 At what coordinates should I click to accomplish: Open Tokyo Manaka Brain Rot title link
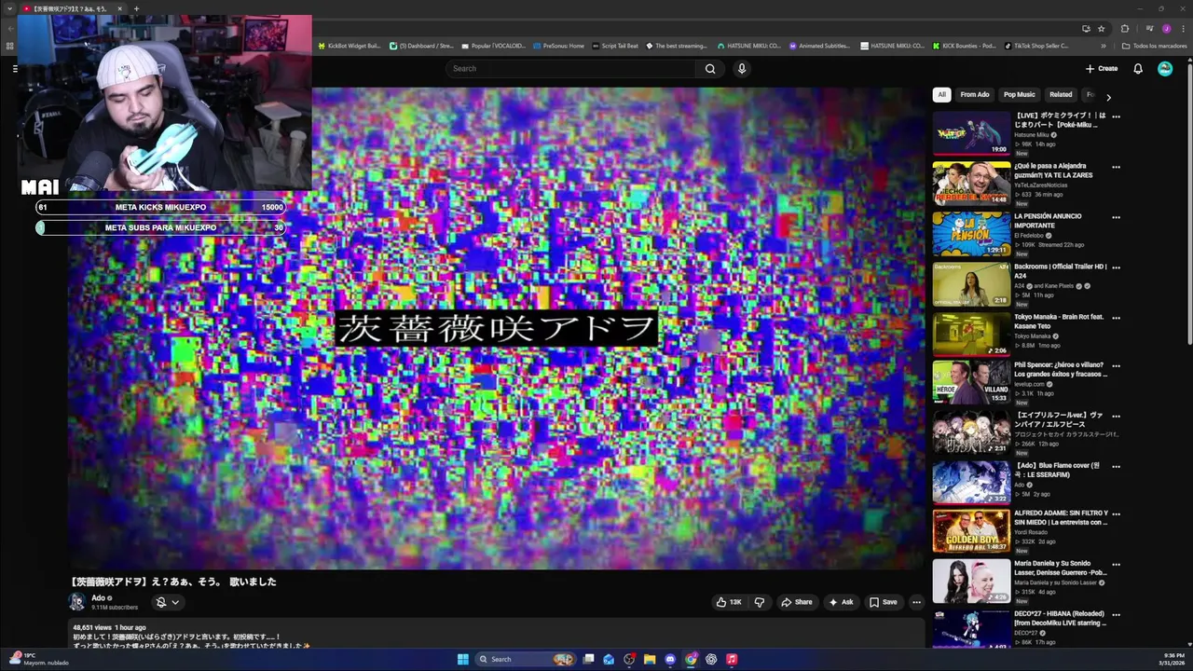1059,322
